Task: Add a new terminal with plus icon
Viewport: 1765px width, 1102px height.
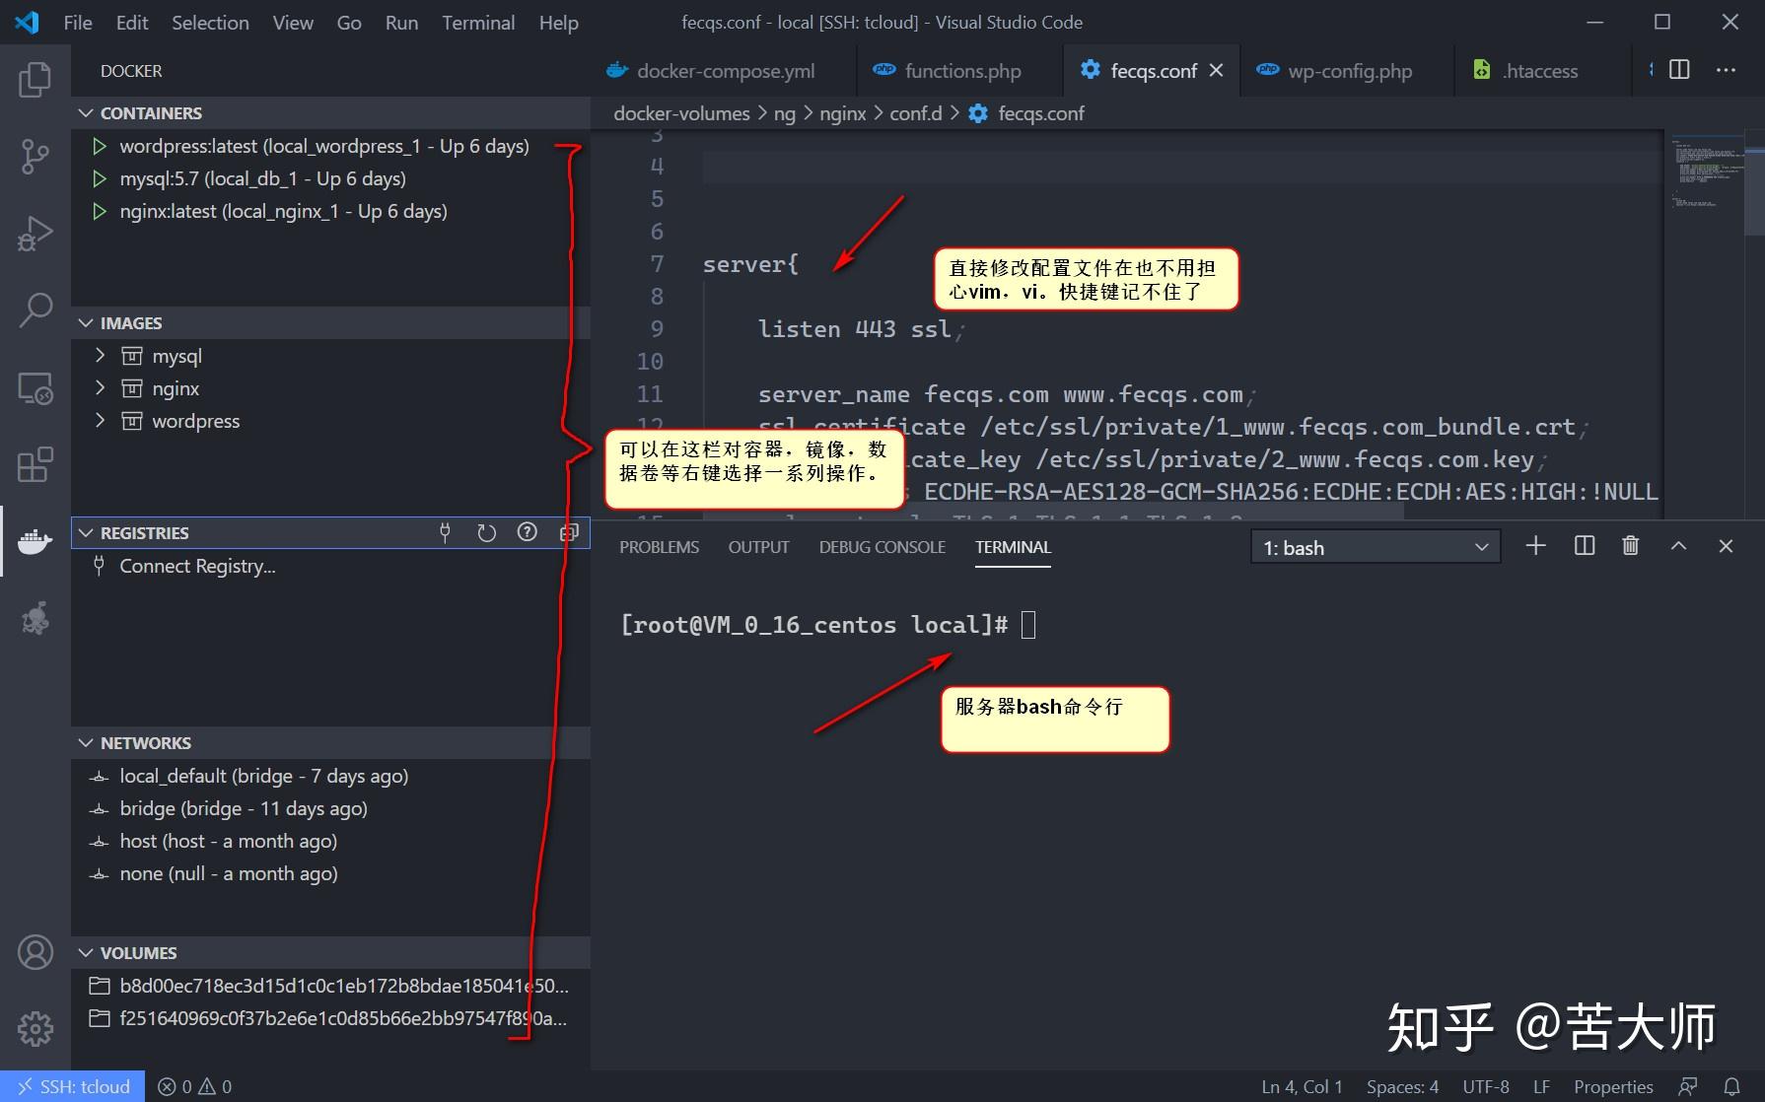Action: tap(1535, 546)
